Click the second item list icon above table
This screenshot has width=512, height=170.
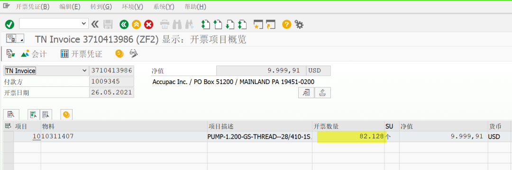[x=46, y=114]
